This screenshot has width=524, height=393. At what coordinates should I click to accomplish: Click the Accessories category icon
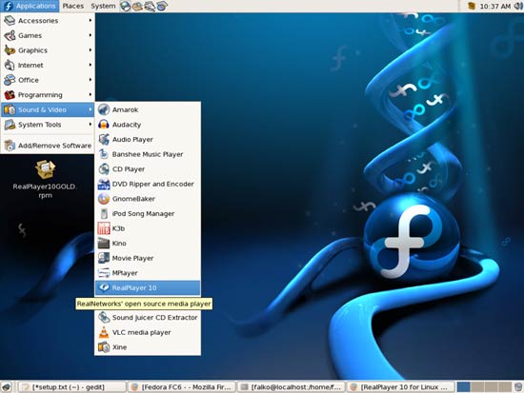(10, 20)
